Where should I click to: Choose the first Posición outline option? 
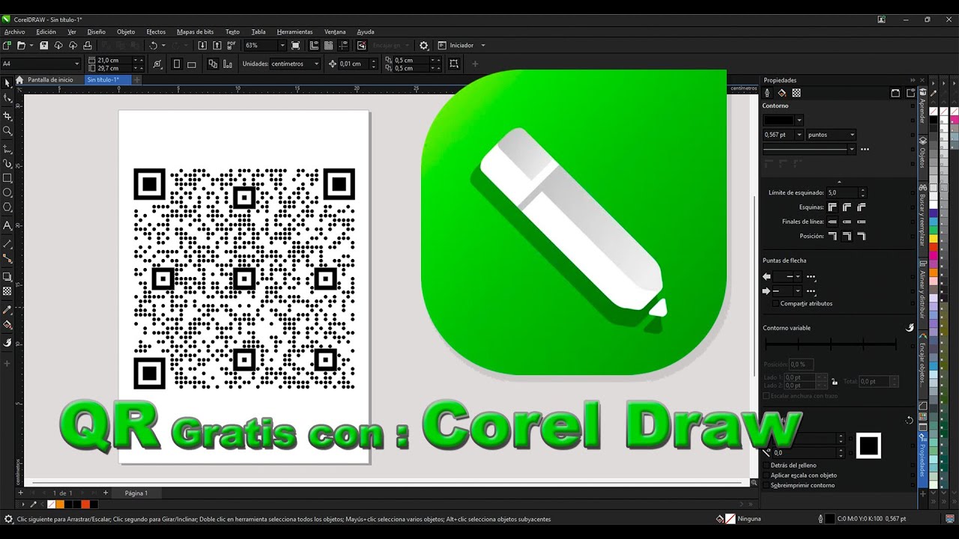832,236
